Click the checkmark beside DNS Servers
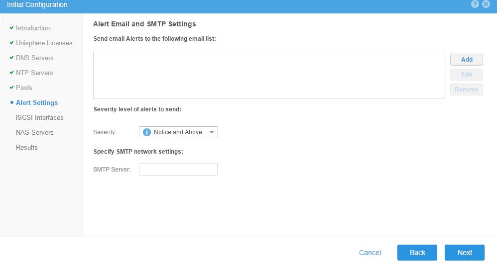This screenshot has width=497, height=268. (x=11, y=58)
